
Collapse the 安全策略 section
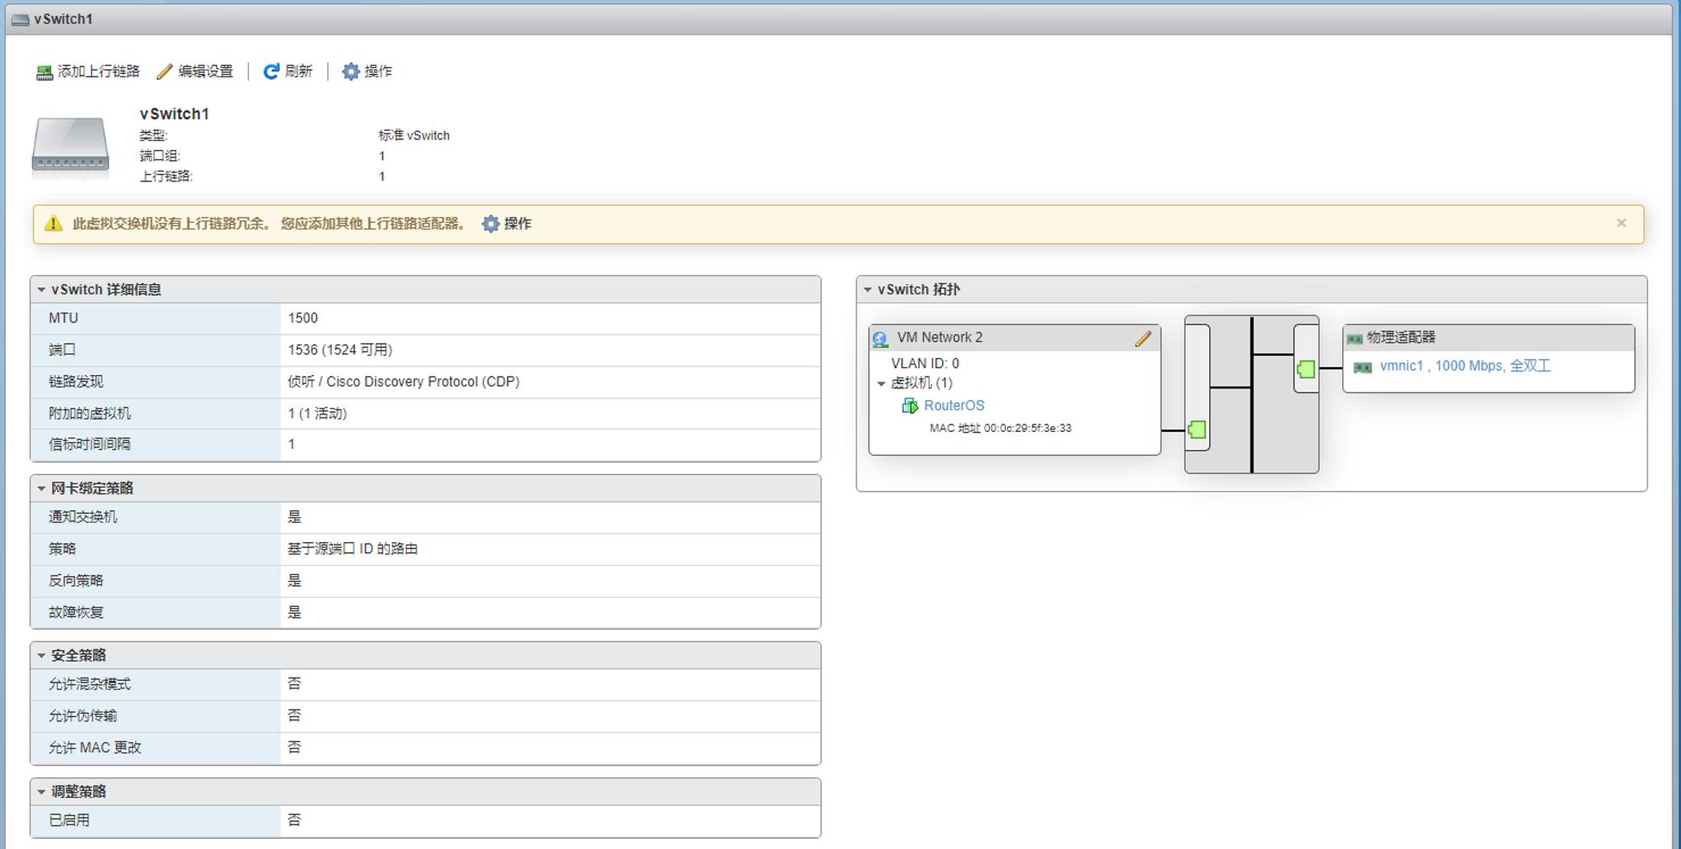pyautogui.click(x=41, y=656)
